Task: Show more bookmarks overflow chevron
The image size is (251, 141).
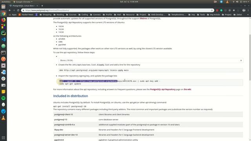Action: tap(248, 14)
